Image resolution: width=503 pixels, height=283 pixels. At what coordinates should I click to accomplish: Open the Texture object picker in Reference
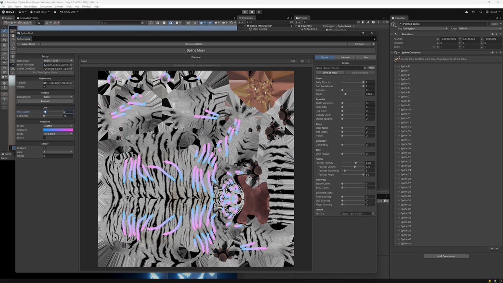[71, 83]
